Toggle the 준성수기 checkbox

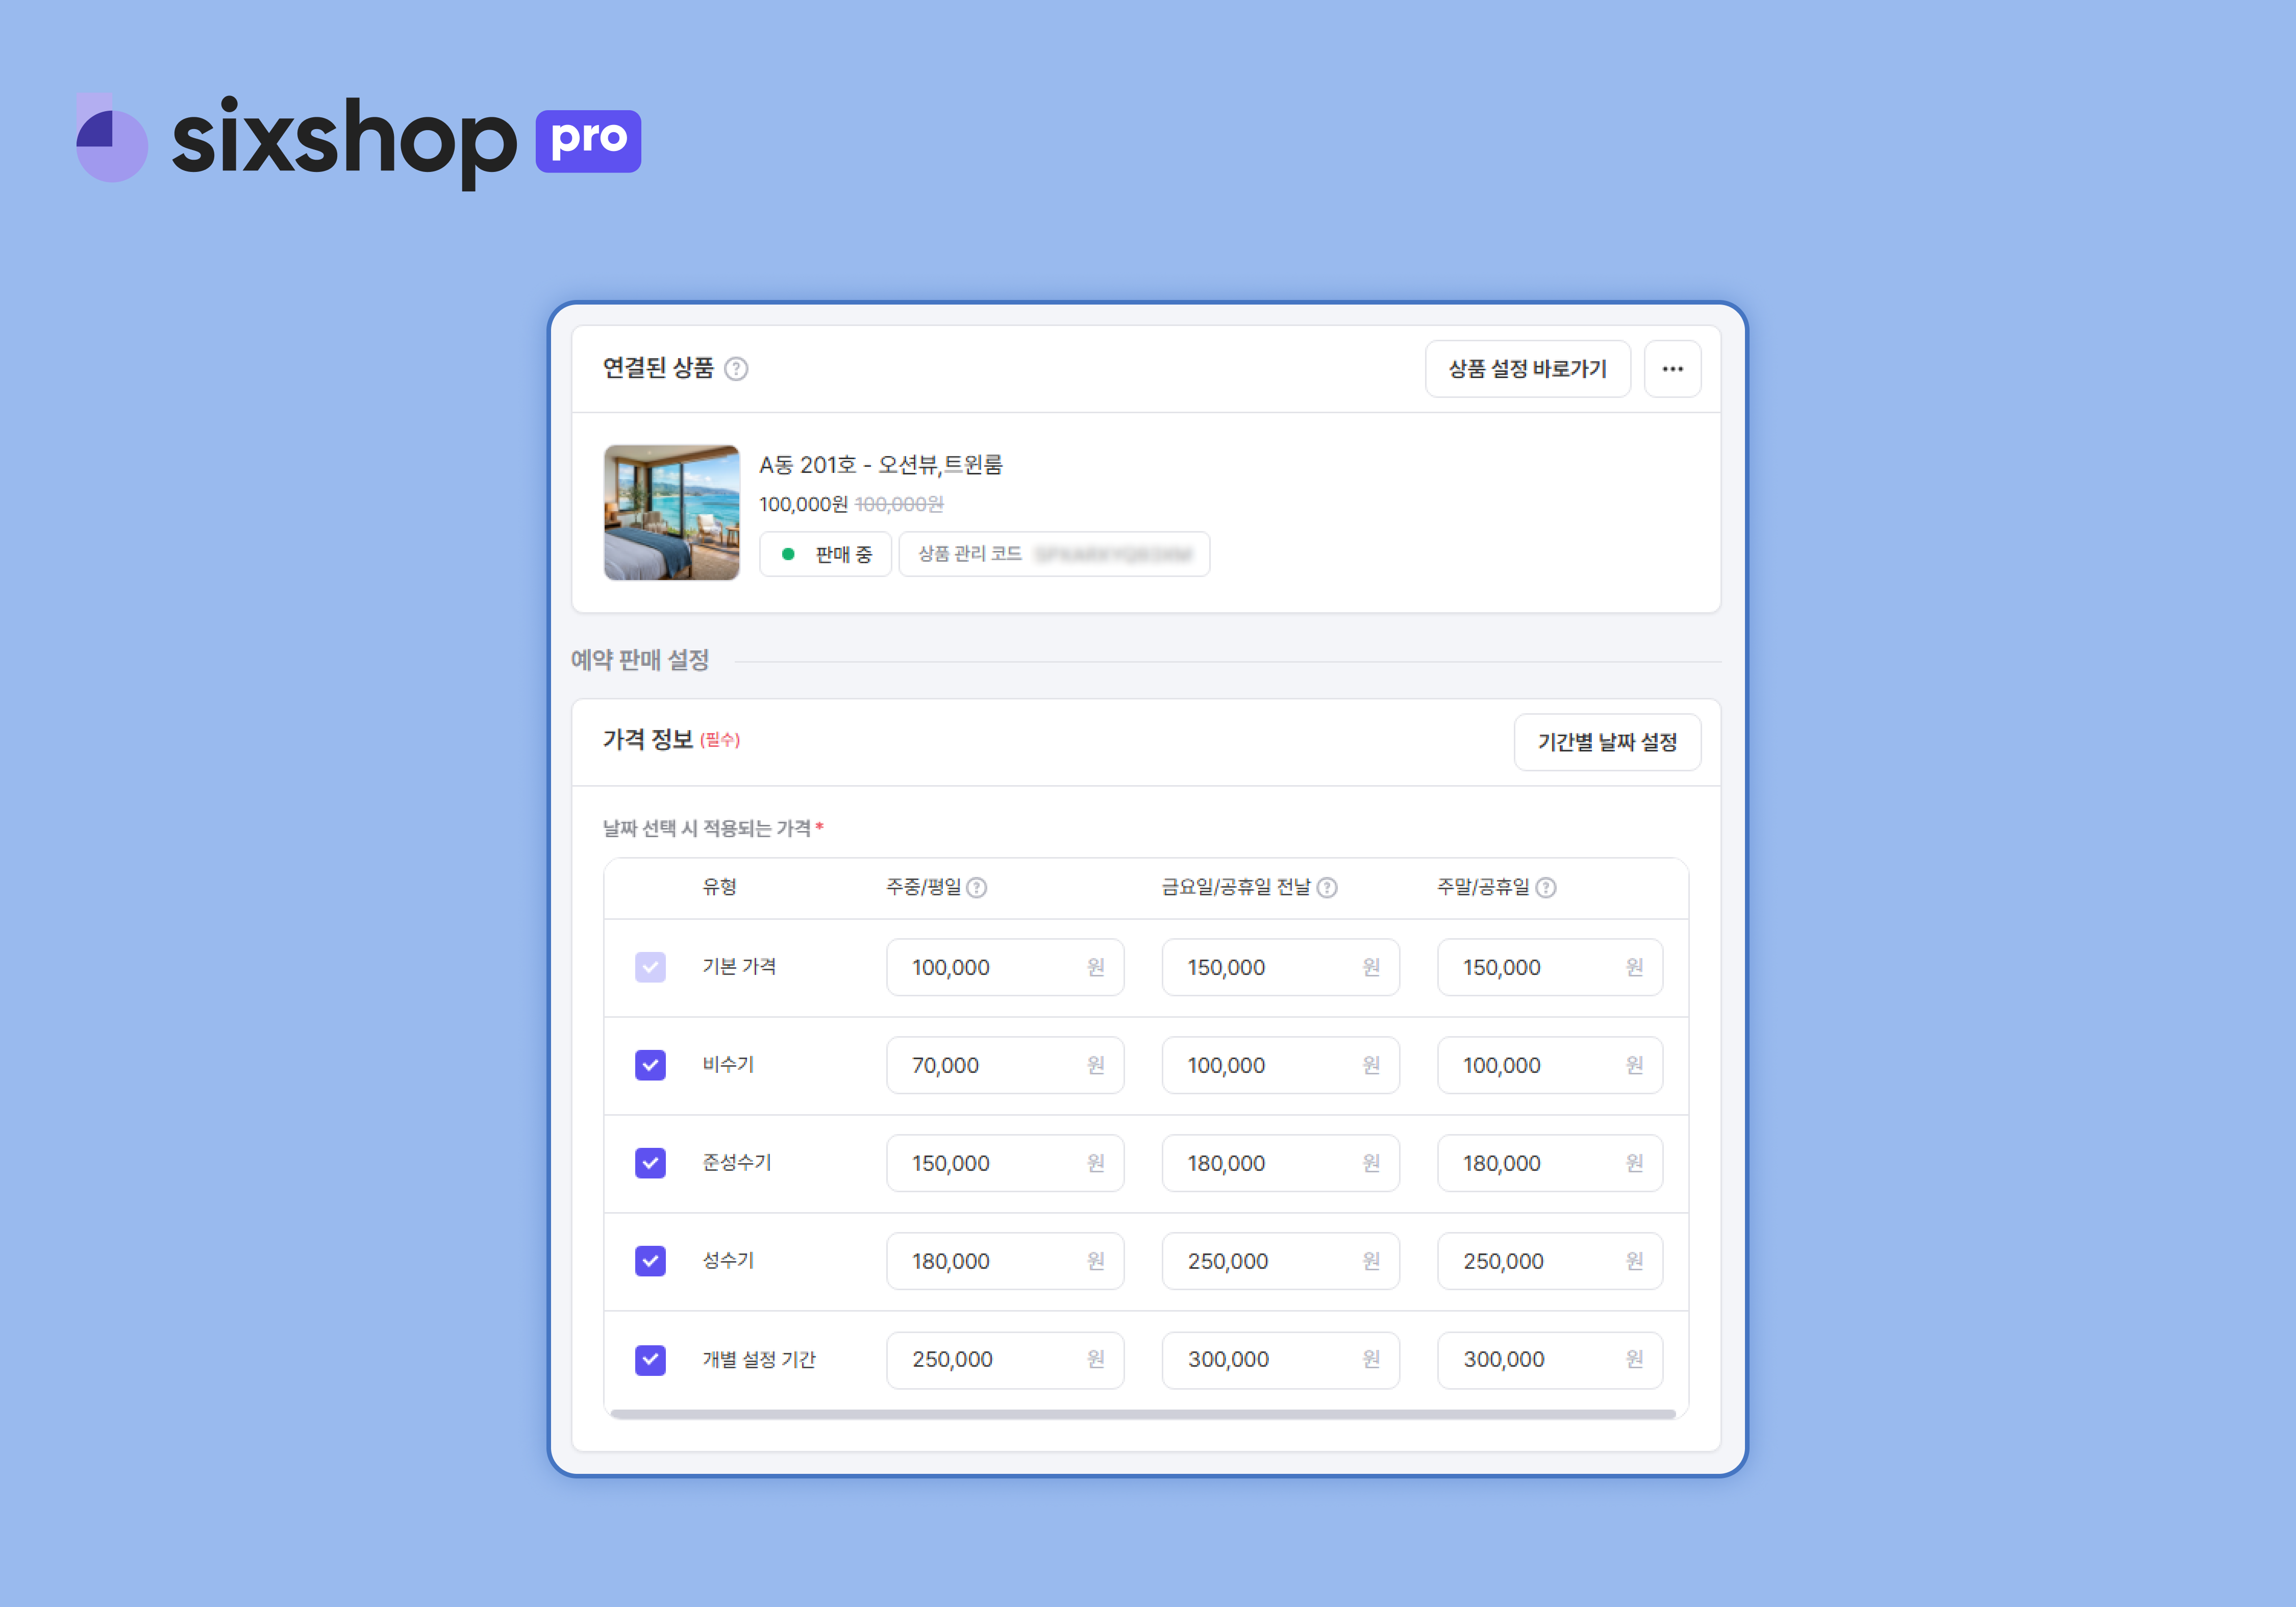point(650,1163)
